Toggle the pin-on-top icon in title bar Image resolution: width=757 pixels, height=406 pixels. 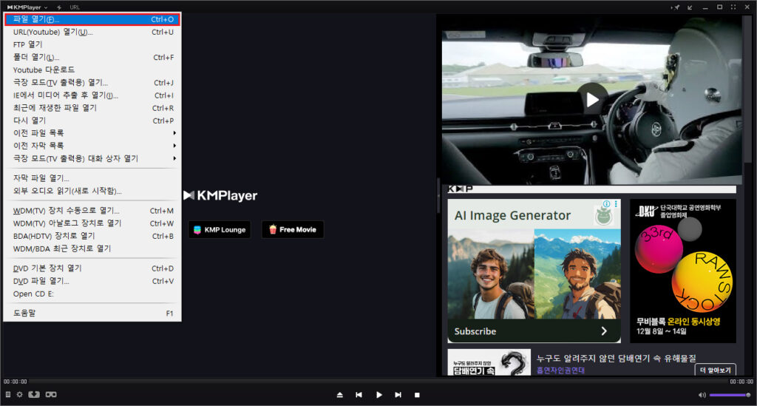point(675,7)
